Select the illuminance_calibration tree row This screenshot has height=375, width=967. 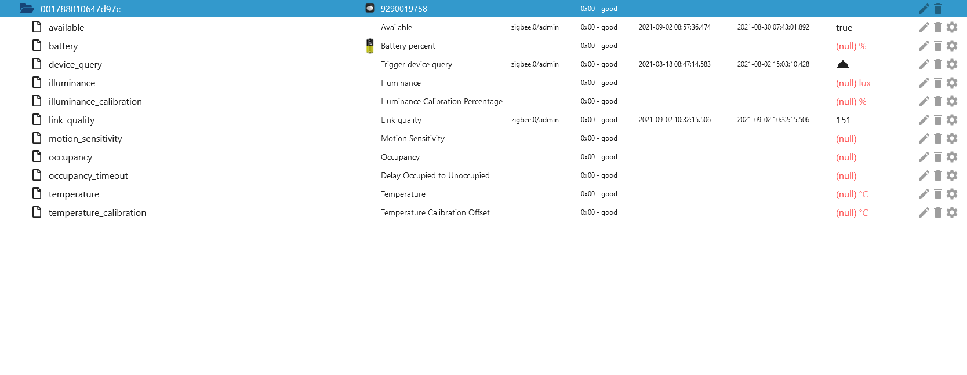pyautogui.click(x=483, y=101)
